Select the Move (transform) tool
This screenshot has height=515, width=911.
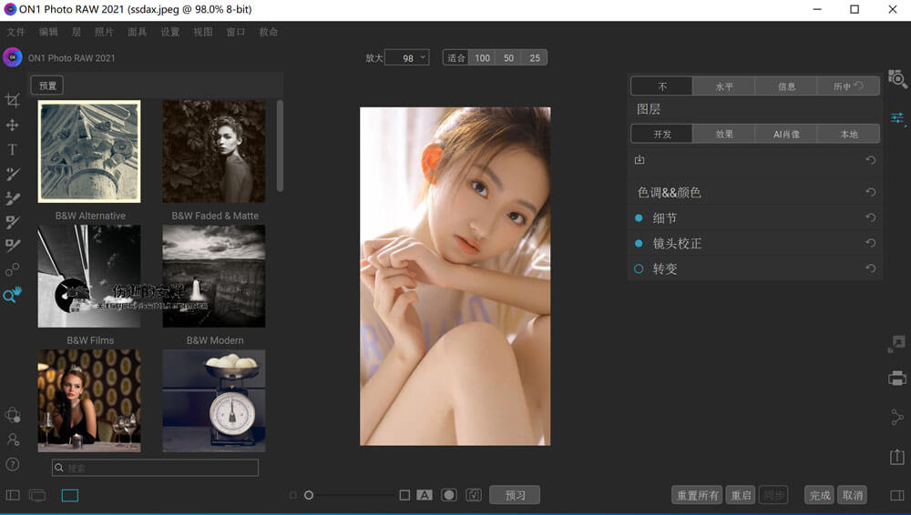[x=13, y=125]
